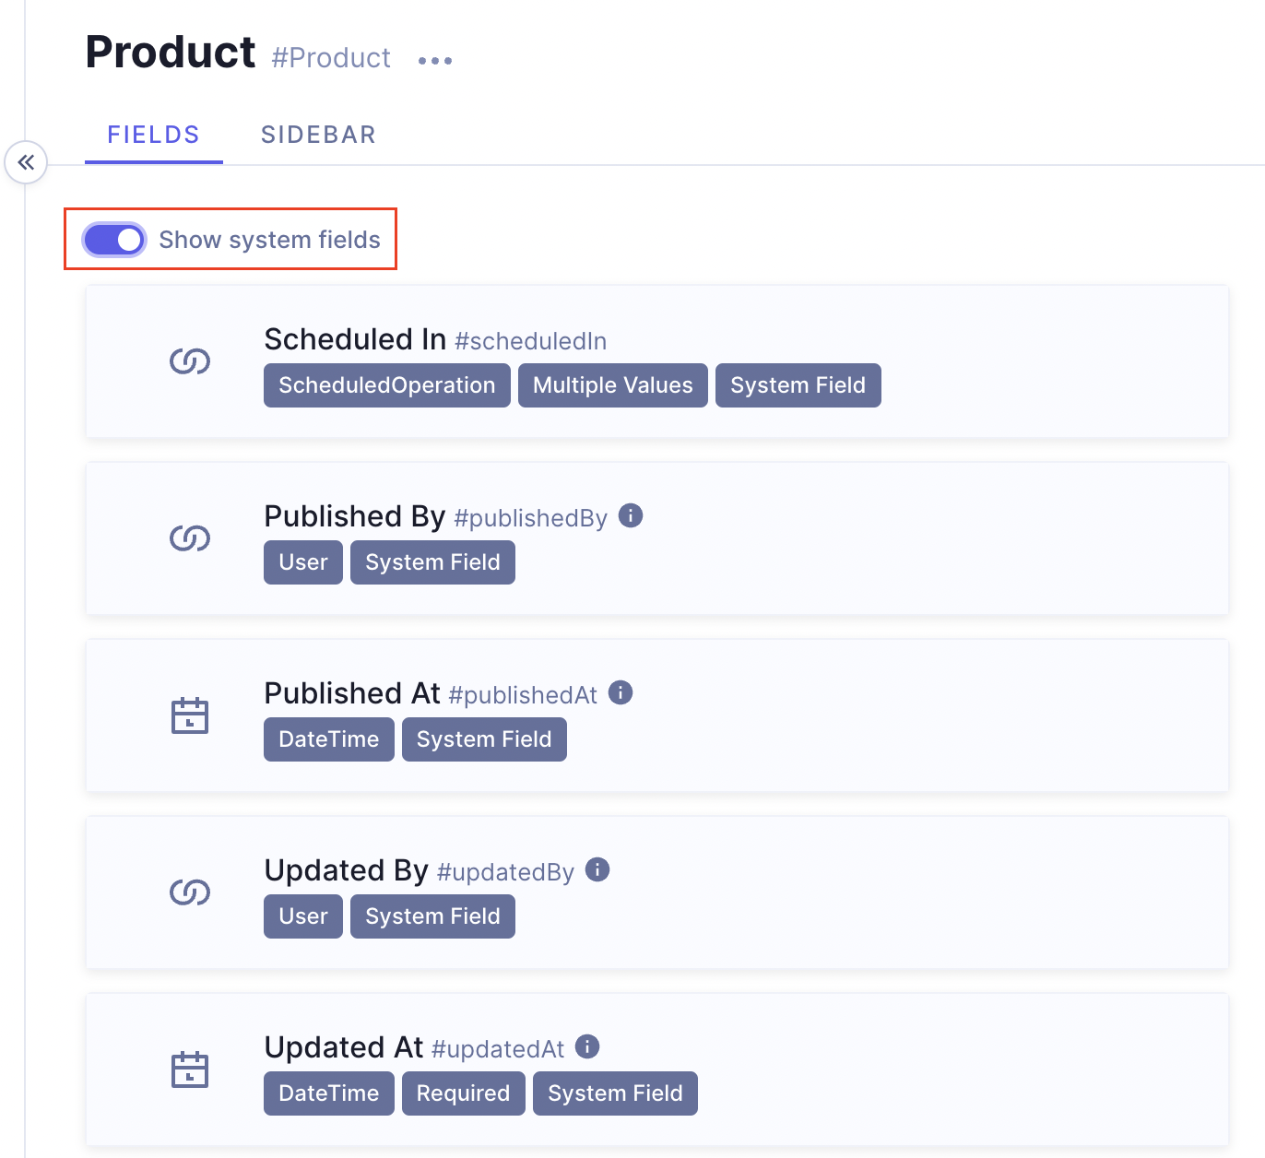The image size is (1265, 1158).
Task: Click the Published At calendar icon
Action: [x=190, y=715]
